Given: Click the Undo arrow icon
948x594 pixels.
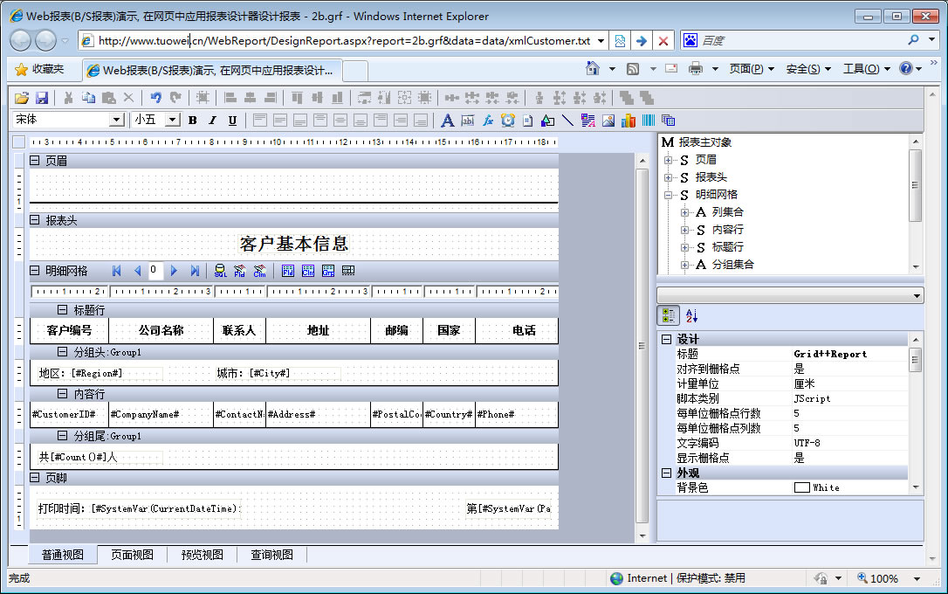Looking at the screenshot, I should point(155,98).
